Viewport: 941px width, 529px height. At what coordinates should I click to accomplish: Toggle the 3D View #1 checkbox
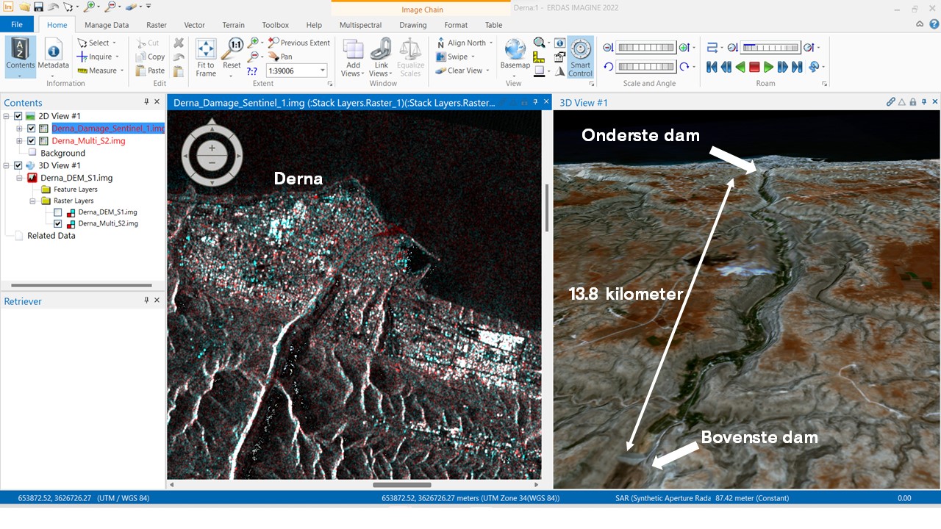click(x=18, y=165)
